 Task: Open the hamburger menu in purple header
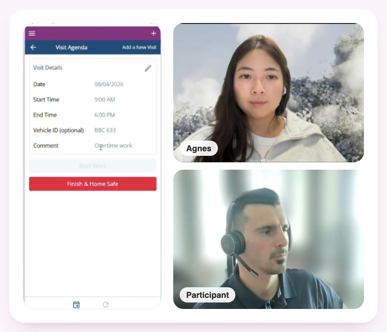click(32, 33)
